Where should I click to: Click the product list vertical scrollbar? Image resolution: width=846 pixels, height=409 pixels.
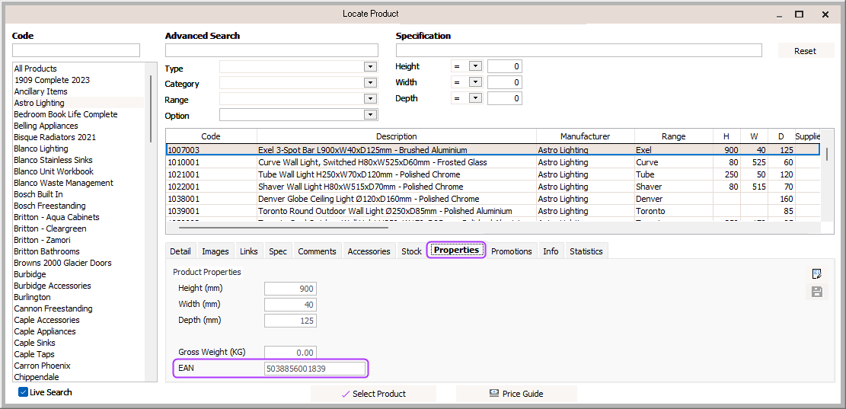151,108
